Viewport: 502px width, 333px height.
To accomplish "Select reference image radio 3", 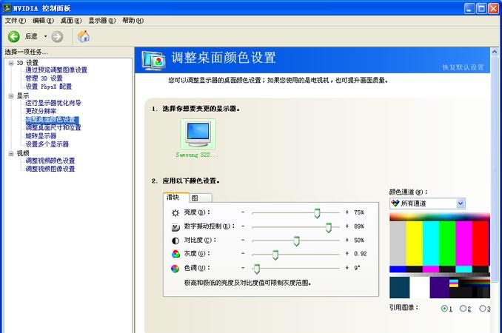I will (x=482, y=309).
